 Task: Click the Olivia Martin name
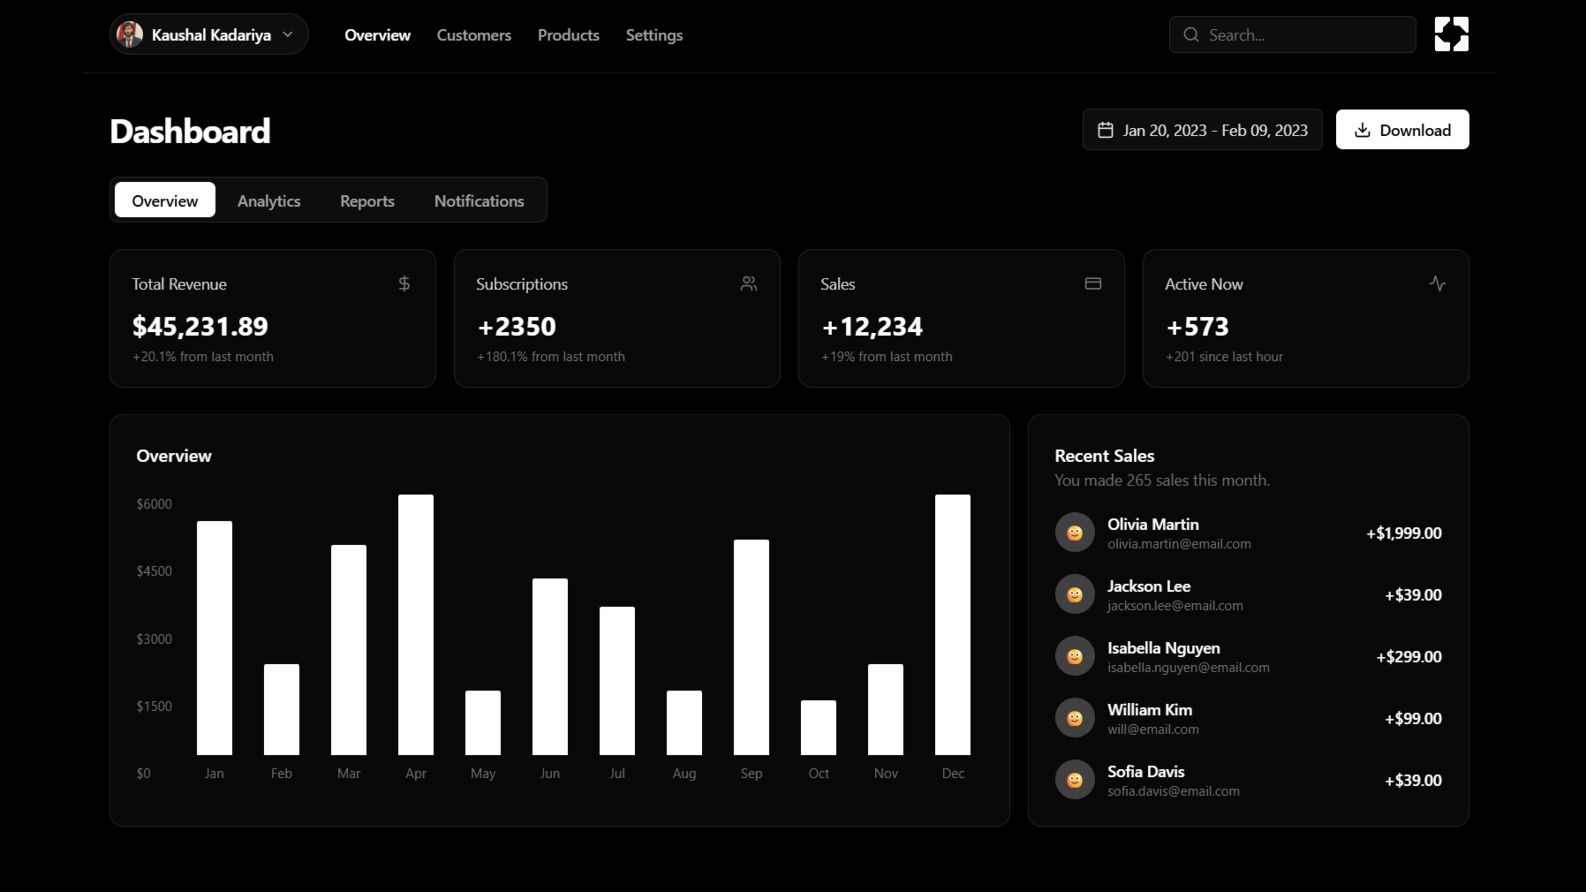[1153, 524]
